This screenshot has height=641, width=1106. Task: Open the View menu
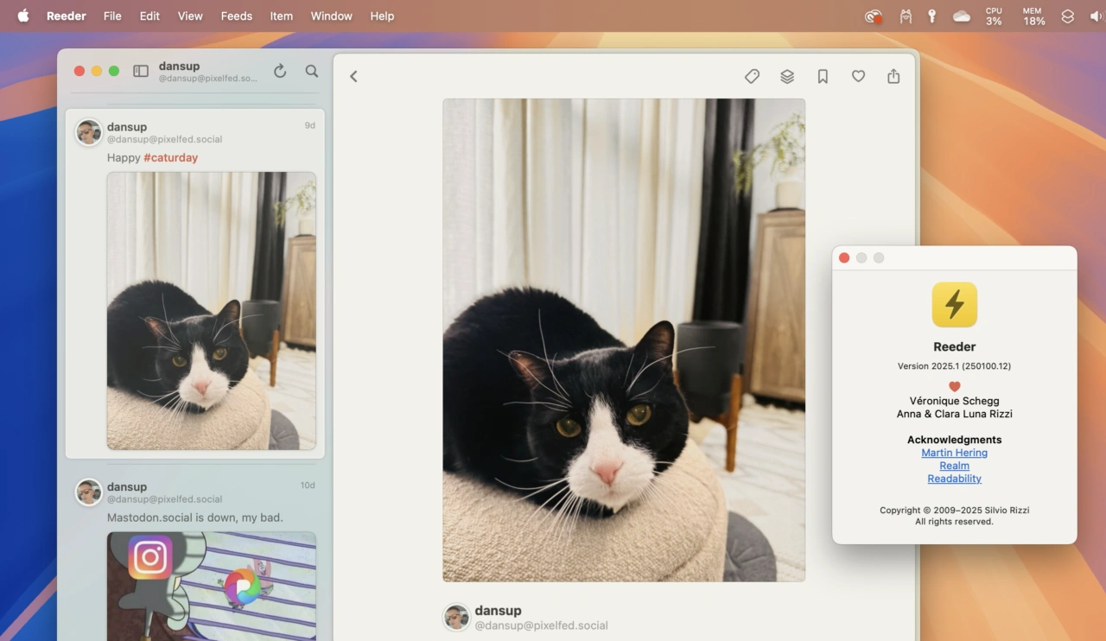[x=190, y=16]
